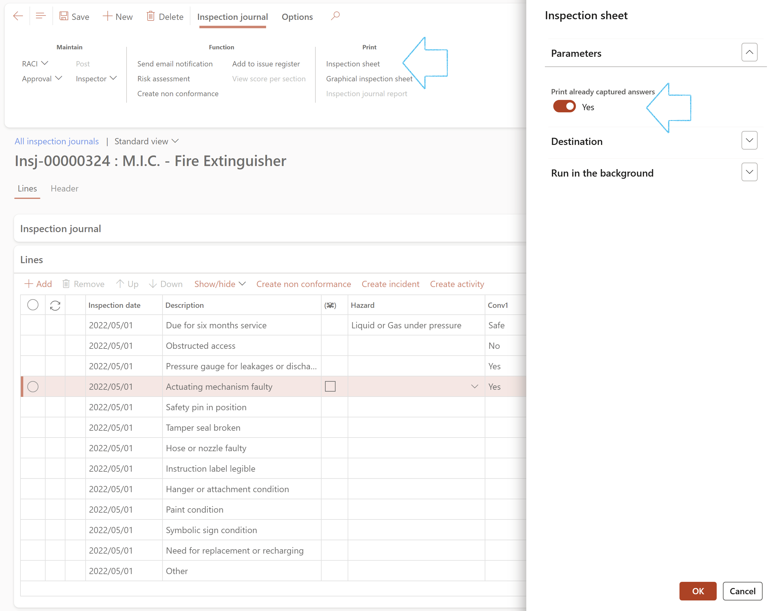Click the New plus icon

tap(107, 16)
